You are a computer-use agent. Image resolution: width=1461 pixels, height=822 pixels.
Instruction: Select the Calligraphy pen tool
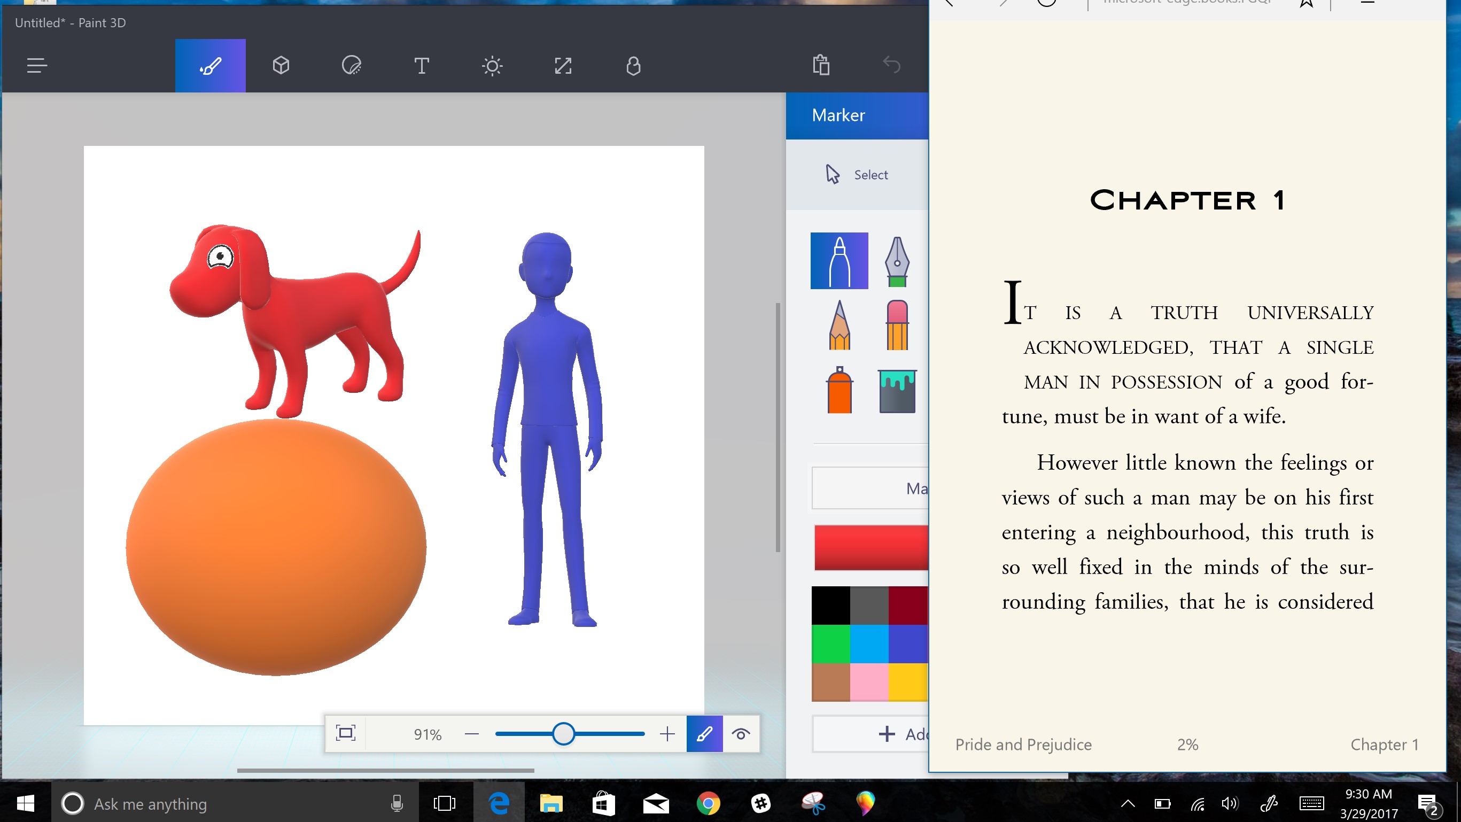click(x=897, y=261)
